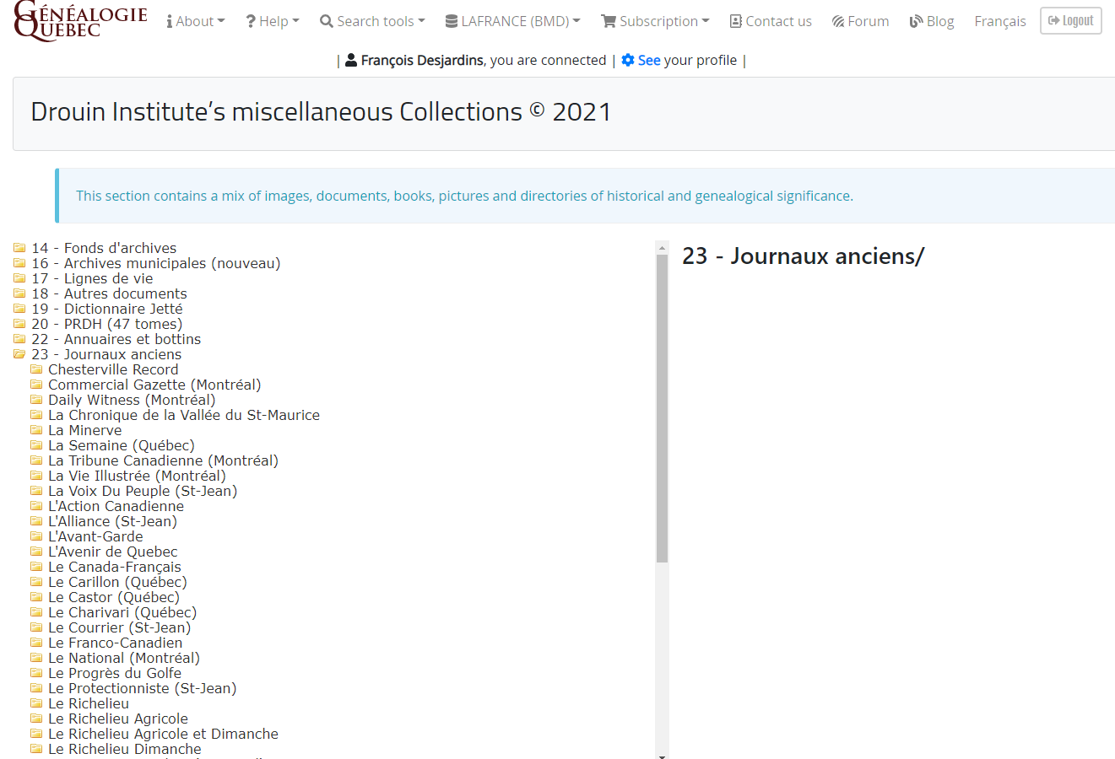Open the Subscription dropdown menu
Viewport: 1115px width, 759px height.
point(655,21)
